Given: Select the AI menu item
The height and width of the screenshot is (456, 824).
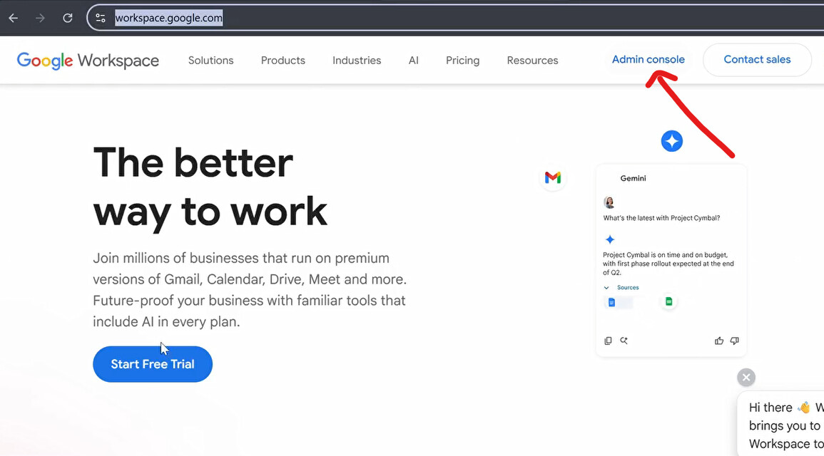Looking at the screenshot, I should [x=413, y=61].
